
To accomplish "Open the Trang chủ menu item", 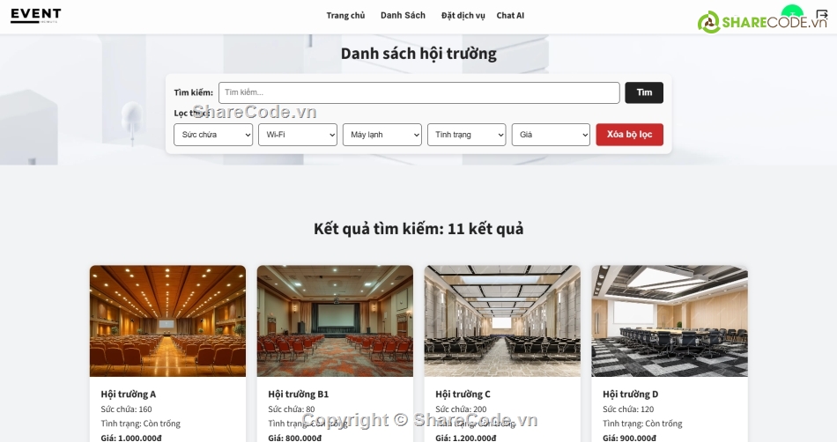I will pyautogui.click(x=345, y=15).
